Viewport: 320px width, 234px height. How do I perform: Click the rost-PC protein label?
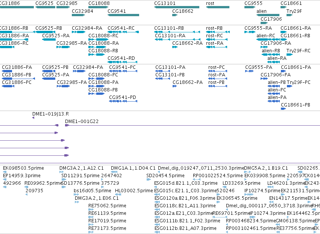217,67
